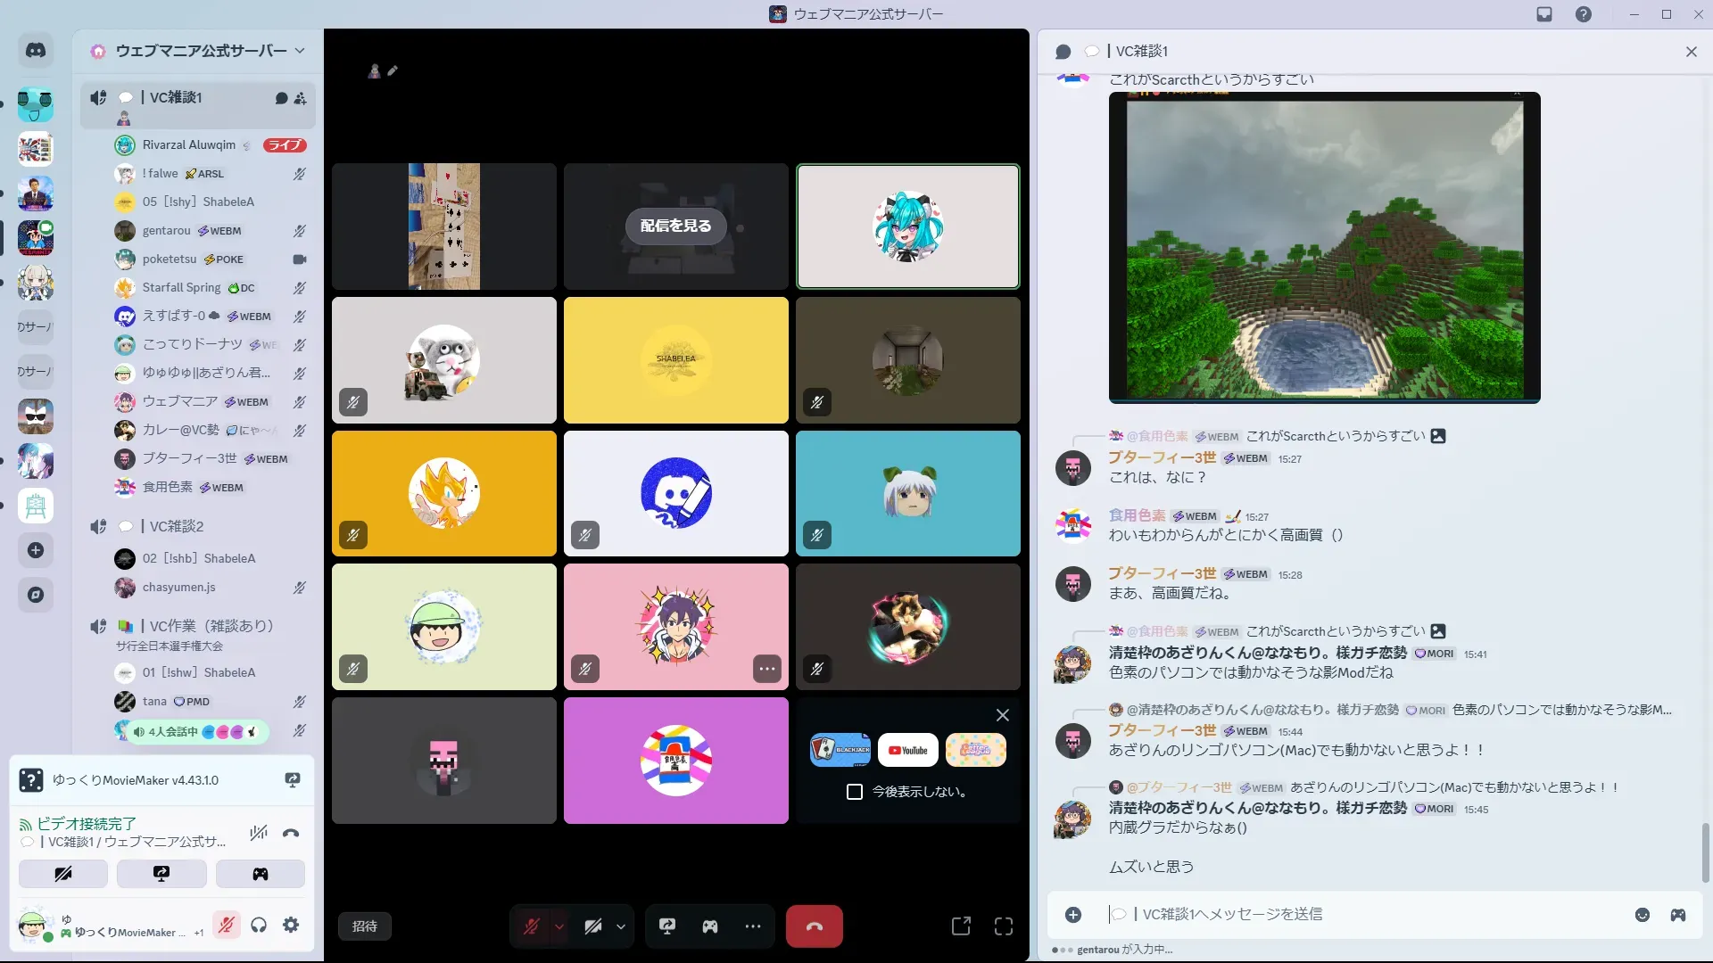Image resolution: width=1713 pixels, height=963 pixels.
Task: Check the 今後表示しない checkbox
Action: 855,792
